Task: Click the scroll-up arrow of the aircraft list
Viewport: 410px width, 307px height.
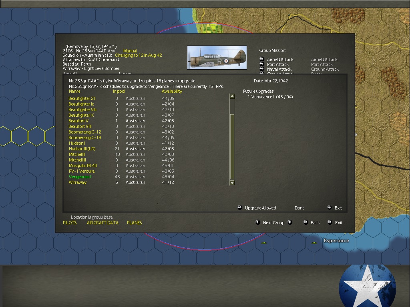Action: 232,96
